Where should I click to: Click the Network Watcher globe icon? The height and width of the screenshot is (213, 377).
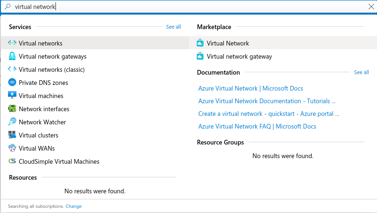[x=12, y=122]
